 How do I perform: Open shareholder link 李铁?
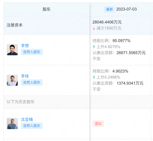pyautogui.click(x=25, y=76)
